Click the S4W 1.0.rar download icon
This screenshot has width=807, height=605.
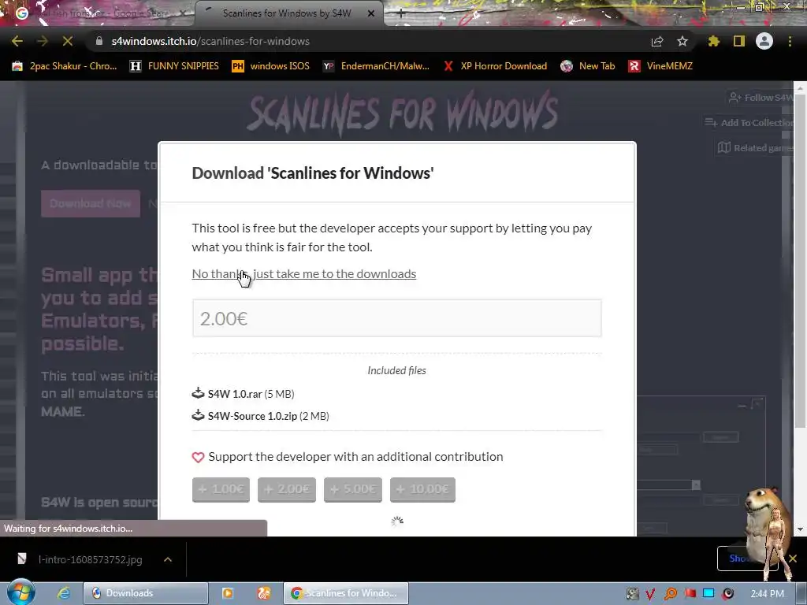198,394
